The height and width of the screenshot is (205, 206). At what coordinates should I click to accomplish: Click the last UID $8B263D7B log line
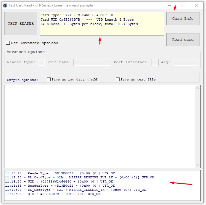(x=53, y=194)
